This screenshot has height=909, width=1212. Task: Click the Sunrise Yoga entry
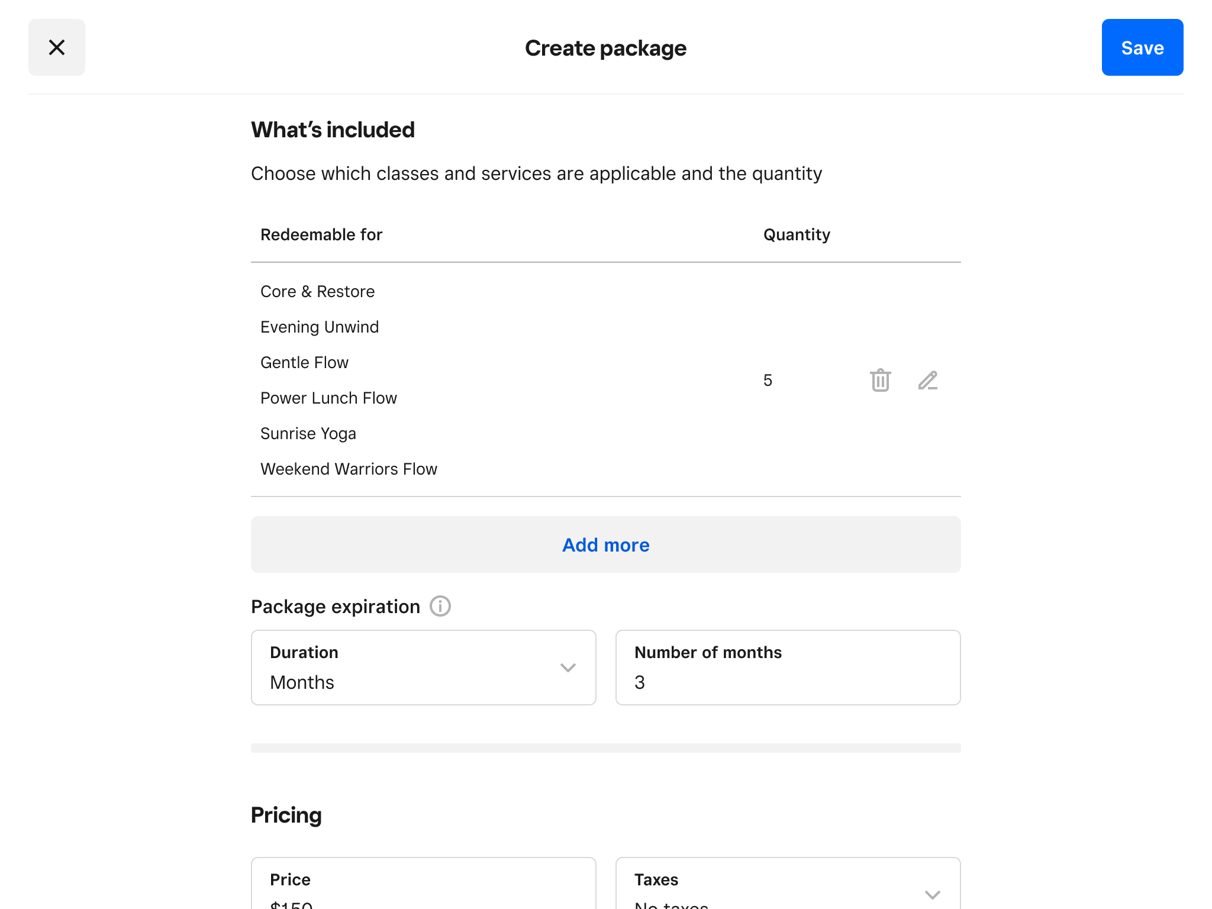click(308, 434)
